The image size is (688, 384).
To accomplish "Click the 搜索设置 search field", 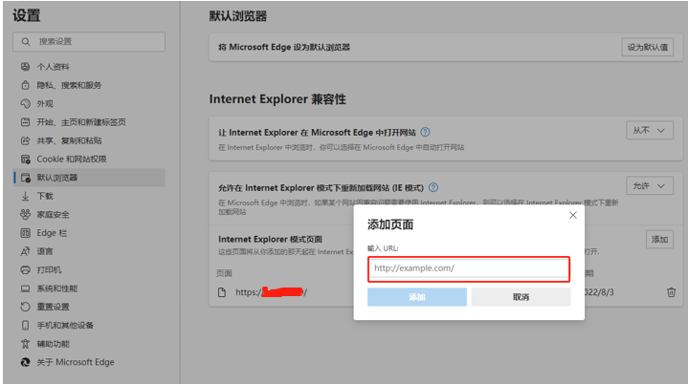I will pyautogui.click(x=89, y=42).
